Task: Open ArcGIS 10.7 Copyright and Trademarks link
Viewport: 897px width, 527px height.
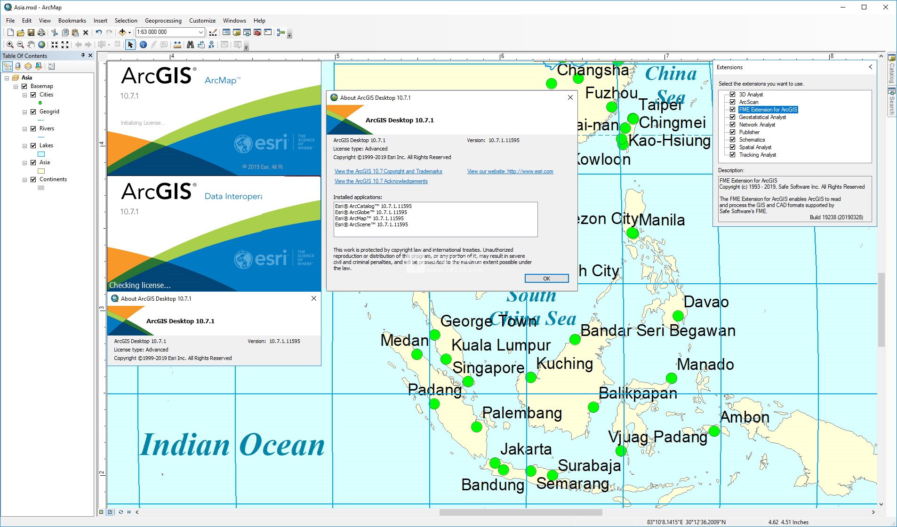Action: click(388, 171)
